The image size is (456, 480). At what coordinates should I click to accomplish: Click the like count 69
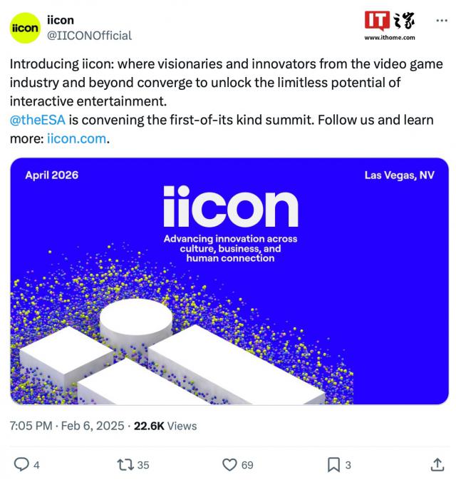247,465
